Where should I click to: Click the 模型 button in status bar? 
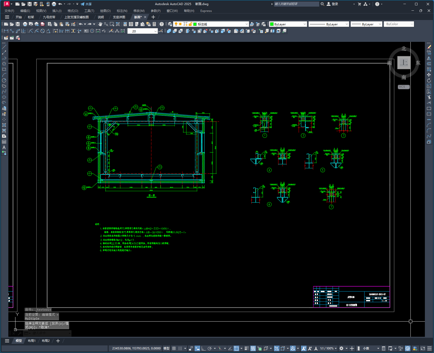[x=166, y=348]
